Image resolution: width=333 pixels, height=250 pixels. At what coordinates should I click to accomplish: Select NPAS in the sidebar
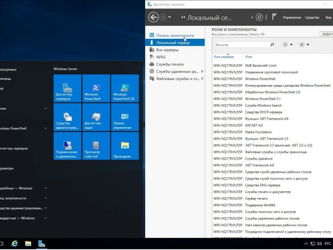tap(175, 57)
